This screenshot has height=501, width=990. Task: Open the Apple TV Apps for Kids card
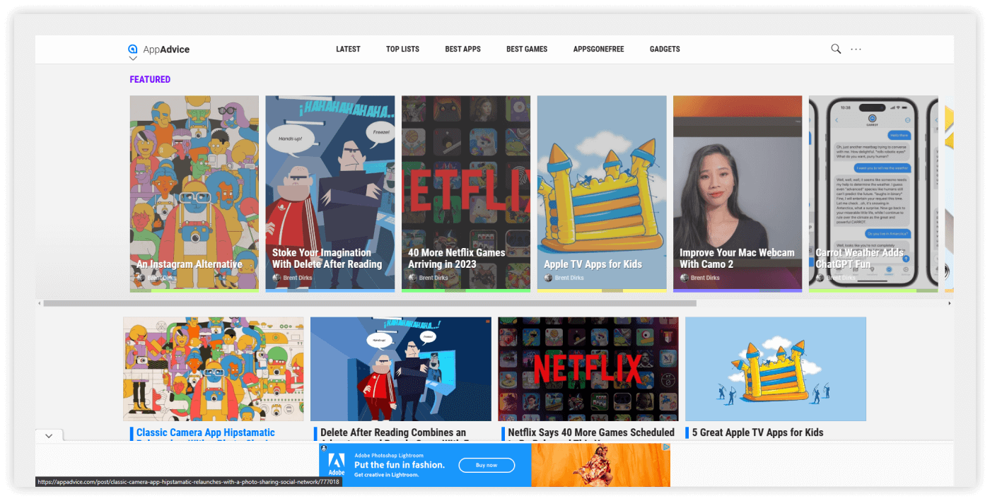(602, 194)
